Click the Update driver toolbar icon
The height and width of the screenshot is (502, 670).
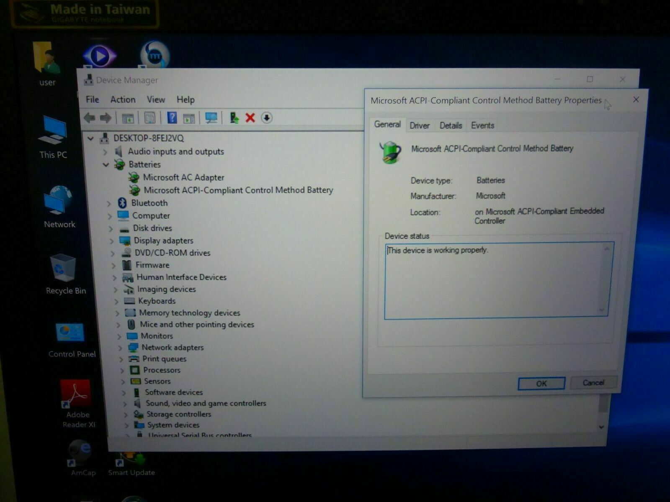tap(234, 118)
